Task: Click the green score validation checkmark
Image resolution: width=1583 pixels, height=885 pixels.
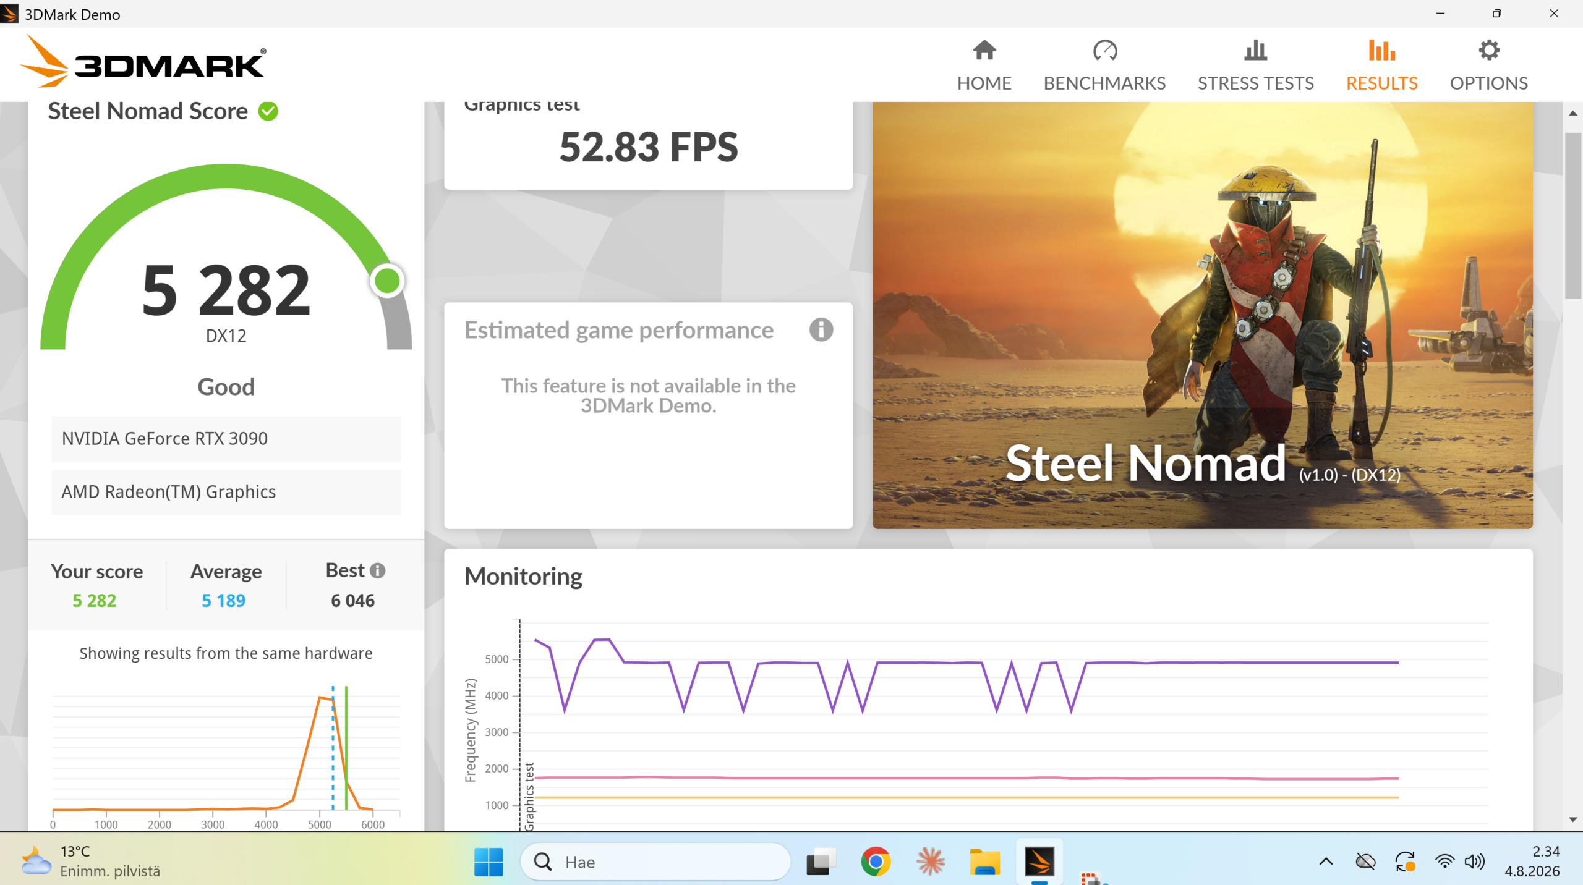Action: (x=268, y=111)
